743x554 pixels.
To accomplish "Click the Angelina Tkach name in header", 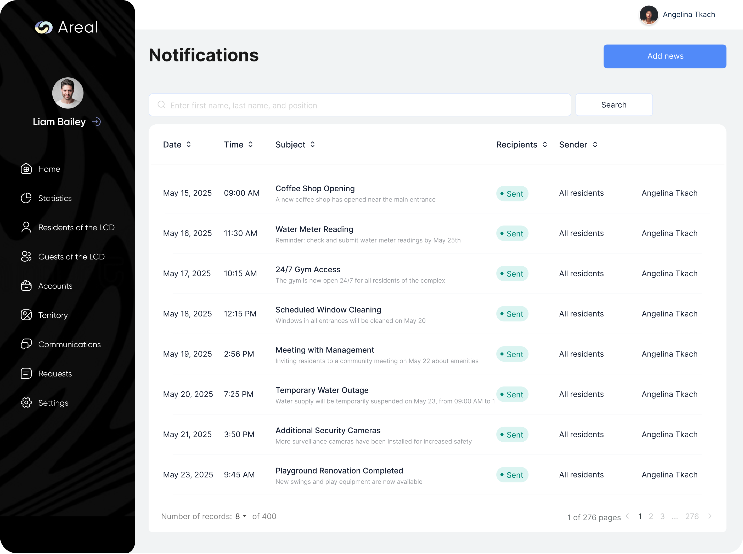I will [x=689, y=15].
